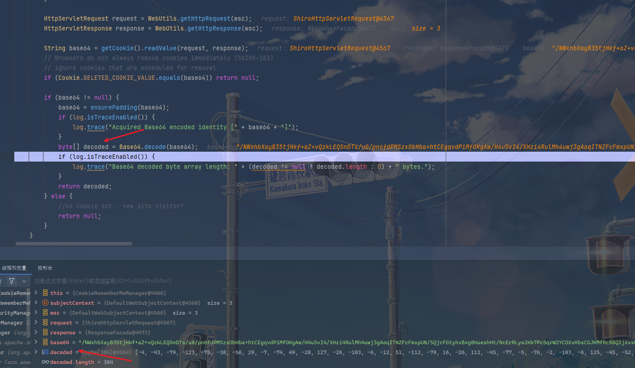The width and height of the screenshot is (635, 368).
Task: Click the variable icon beside request
Action: tap(45, 323)
